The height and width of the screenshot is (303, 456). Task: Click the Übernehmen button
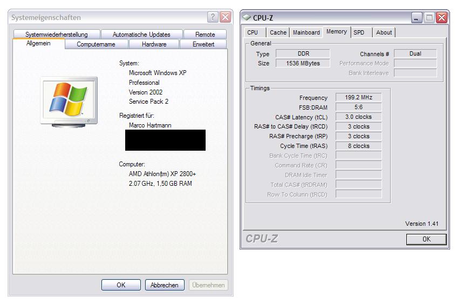pos(208,285)
